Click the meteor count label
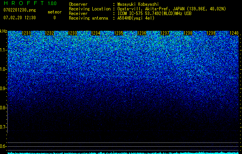This screenshot has width=242, height=154. 55,12
